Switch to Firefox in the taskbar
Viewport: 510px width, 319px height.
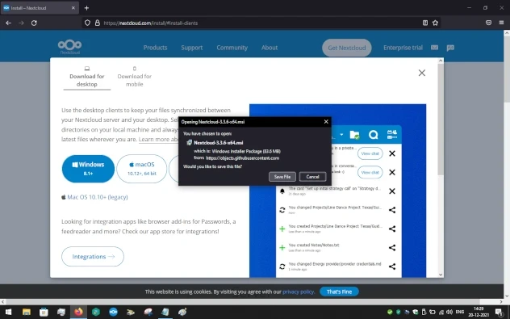click(78, 313)
